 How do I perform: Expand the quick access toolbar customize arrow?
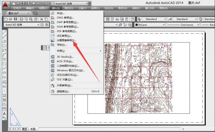(90, 4)
